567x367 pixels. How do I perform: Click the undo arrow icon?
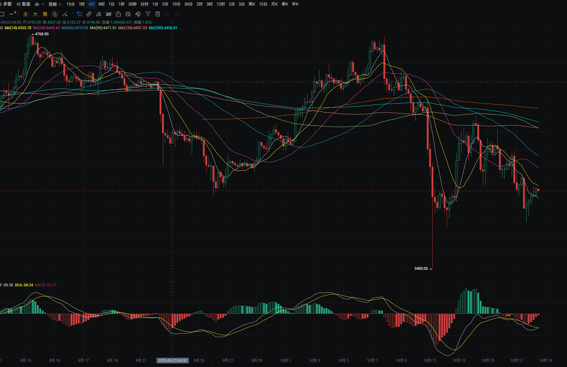pos(167,14)
